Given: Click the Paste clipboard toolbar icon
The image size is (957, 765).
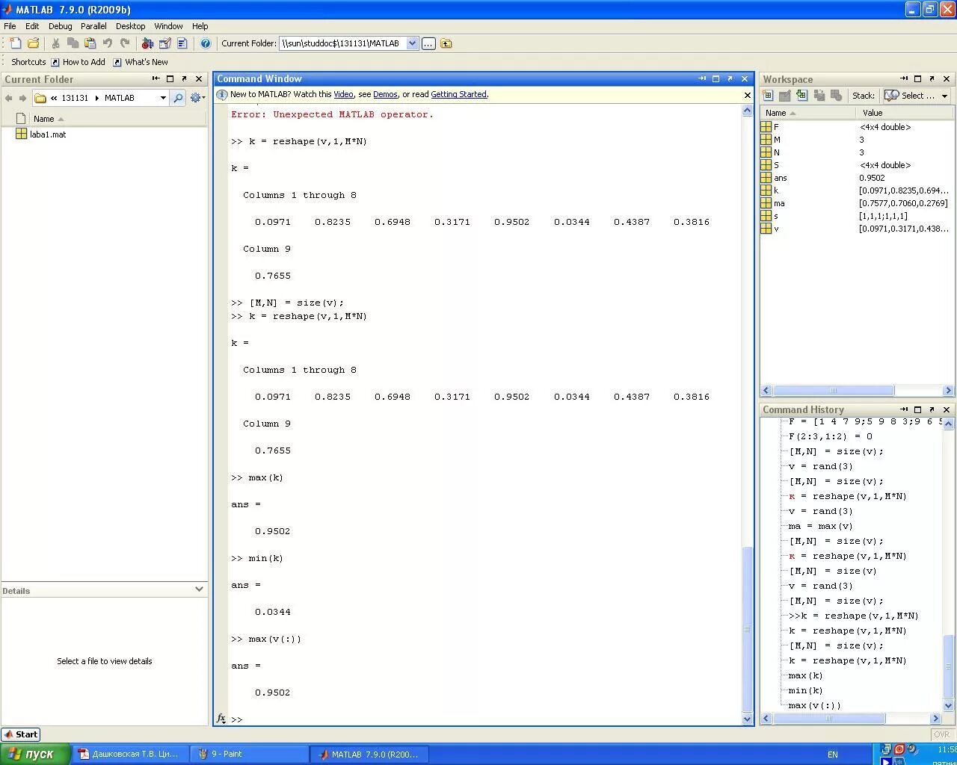Looking at the screenshot, I should [90, 43].
